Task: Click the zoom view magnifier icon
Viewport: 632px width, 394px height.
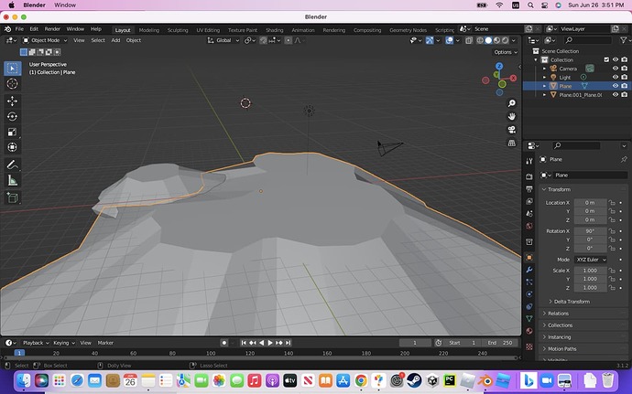Action: point(511,103)
